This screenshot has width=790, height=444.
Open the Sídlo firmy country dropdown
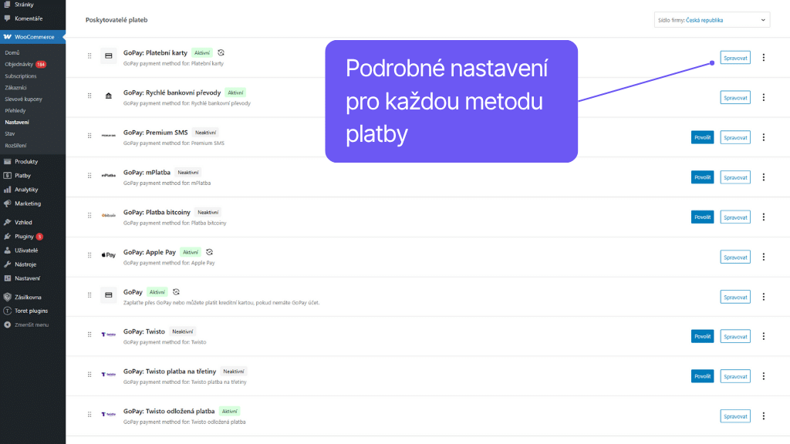(x=711, y=20)
